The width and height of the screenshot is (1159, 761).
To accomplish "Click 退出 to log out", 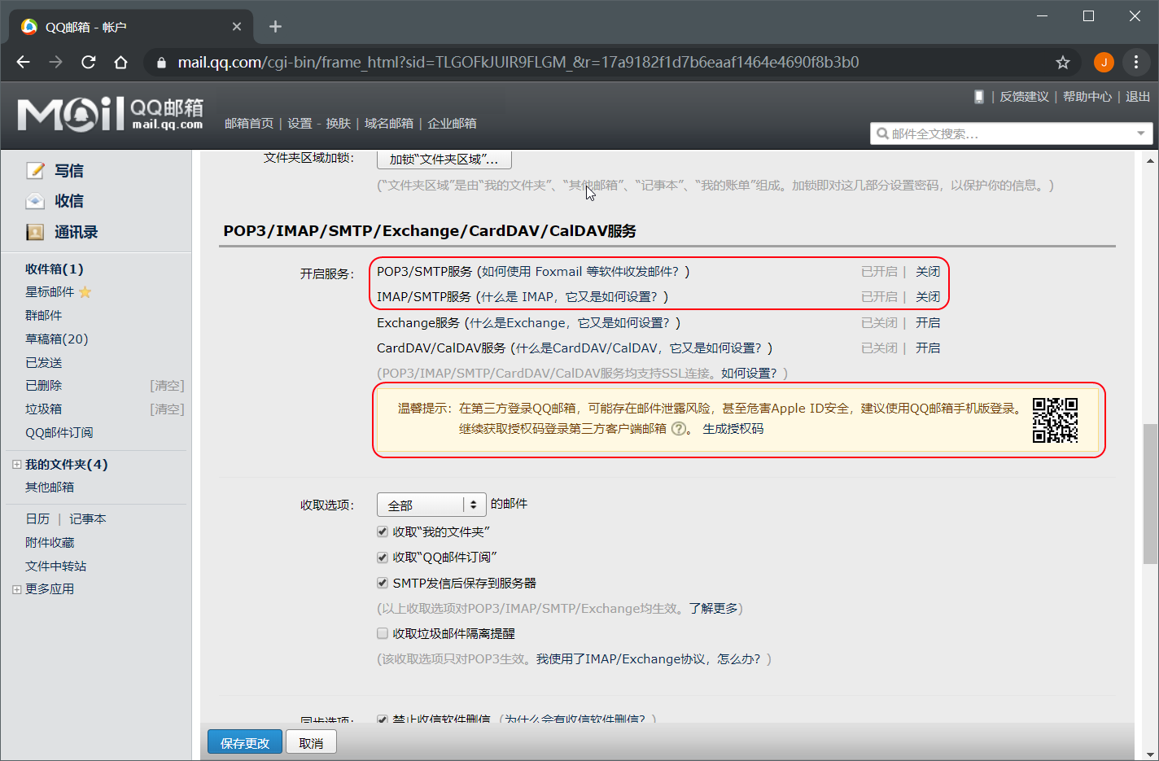I will 1138,96.
